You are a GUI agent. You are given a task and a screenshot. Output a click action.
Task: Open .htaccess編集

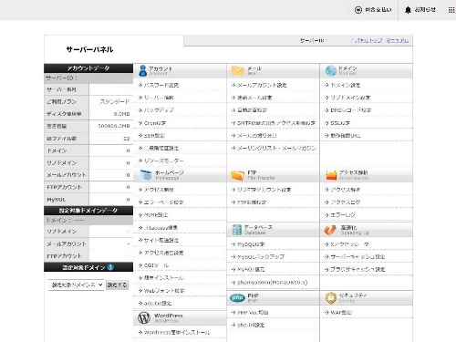coord(161,227)
